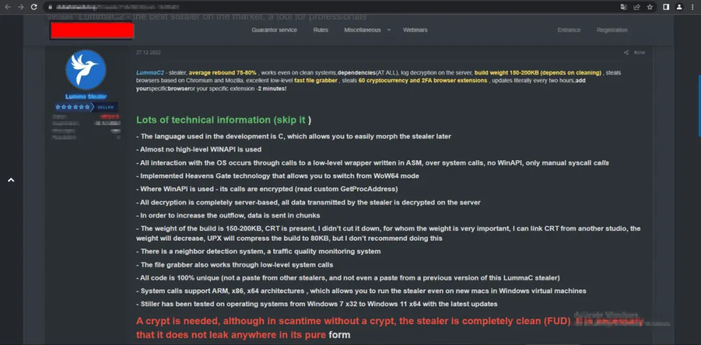The width and height of the screenshot is (701, 345).
Task: Click the post share icon
Action: [x=626, y=53]
